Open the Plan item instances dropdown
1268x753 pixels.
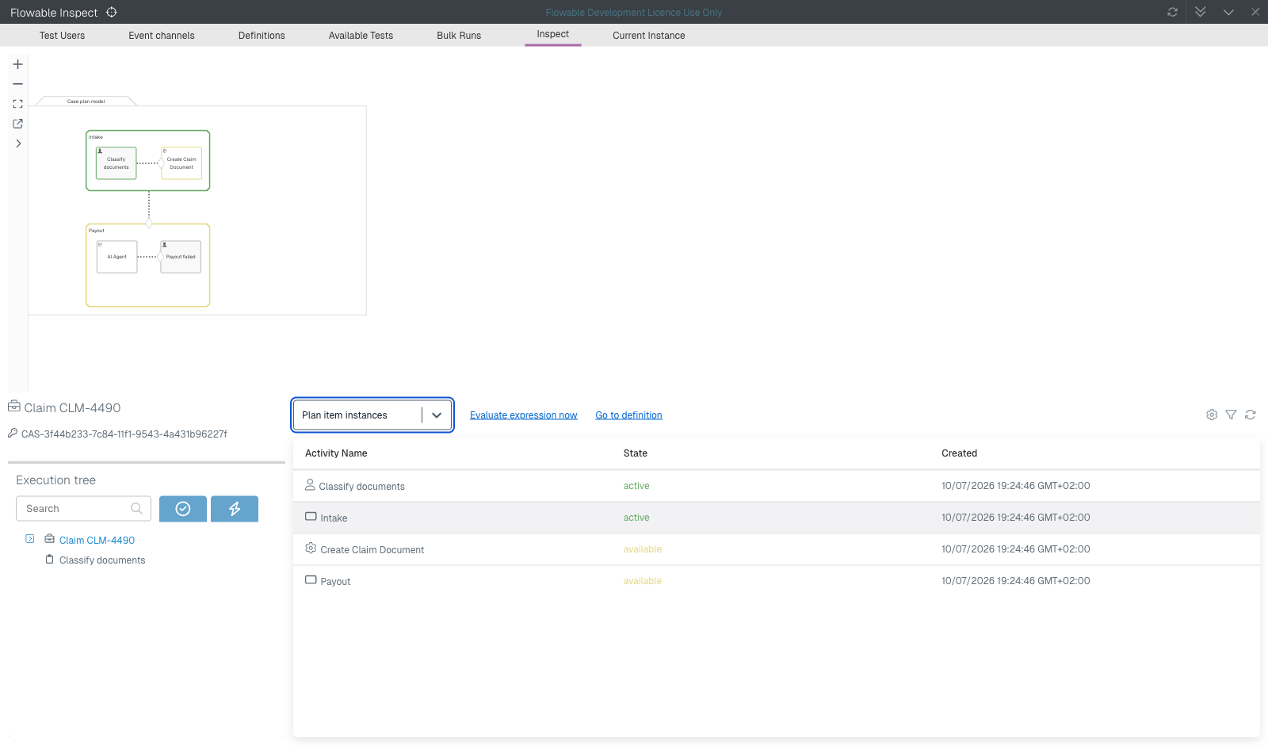[372, 415]
